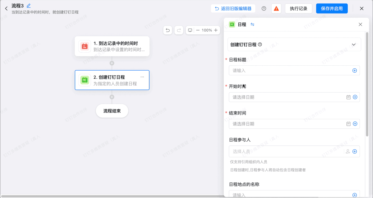Screen dimensions: 373x198
Task: Click the 结束时间 date input field
Action: click(294, 124)
